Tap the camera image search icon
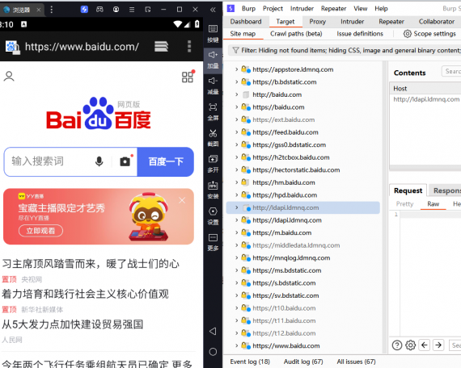 (x=125, y=161)
